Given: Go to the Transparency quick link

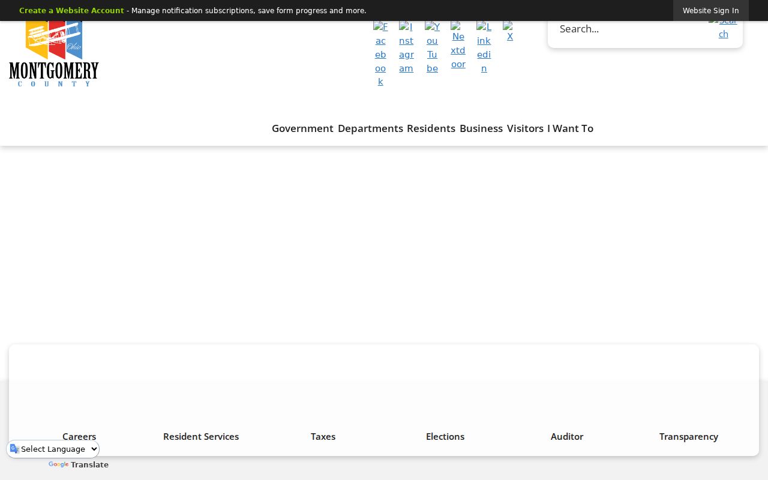Looking at the screenshot, I should 689,436.
